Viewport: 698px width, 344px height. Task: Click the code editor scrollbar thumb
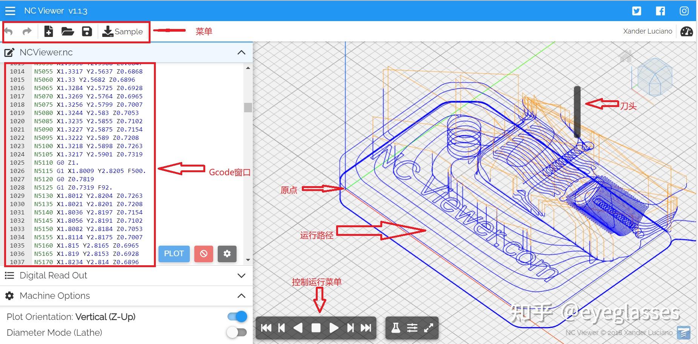(x=248, y=107)
